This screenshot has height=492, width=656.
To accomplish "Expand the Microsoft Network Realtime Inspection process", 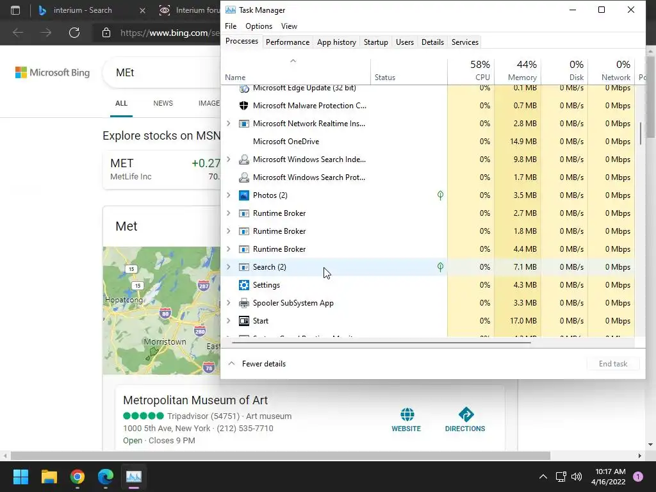I will 229,124.
